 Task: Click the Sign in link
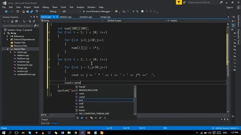[x=229, y=7]
